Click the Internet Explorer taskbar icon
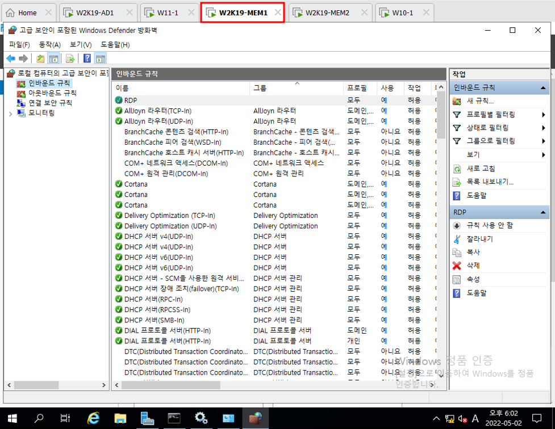The height and width of the screenshot is (429, 555). [93, 418]
